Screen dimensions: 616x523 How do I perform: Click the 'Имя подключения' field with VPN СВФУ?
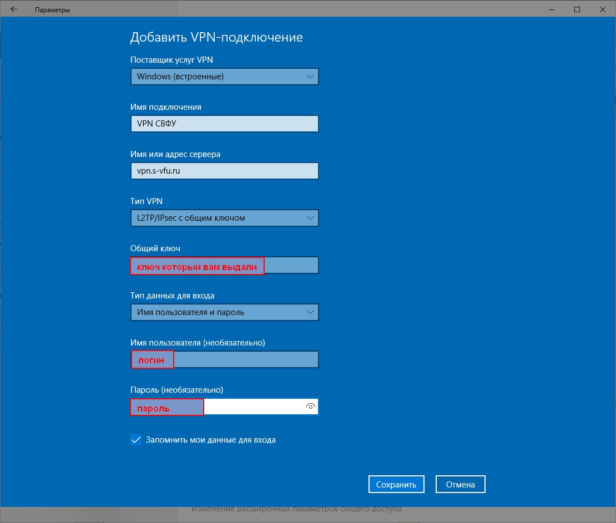(x=224, y=124)
